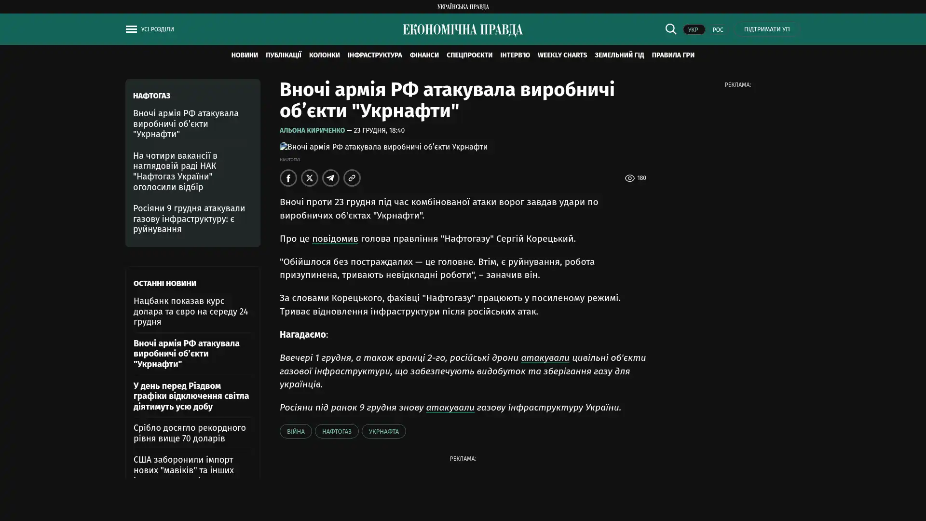Share article on X (Twitter)
926x521 pixels.
tap(310, 178)
